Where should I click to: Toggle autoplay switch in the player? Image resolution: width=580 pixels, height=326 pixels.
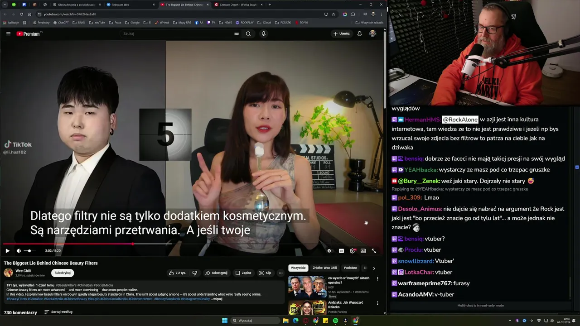(329, 250)
